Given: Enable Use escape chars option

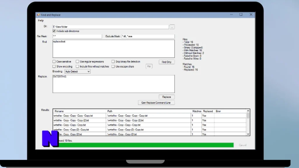Looking at the screenshot, I should 113,66.
